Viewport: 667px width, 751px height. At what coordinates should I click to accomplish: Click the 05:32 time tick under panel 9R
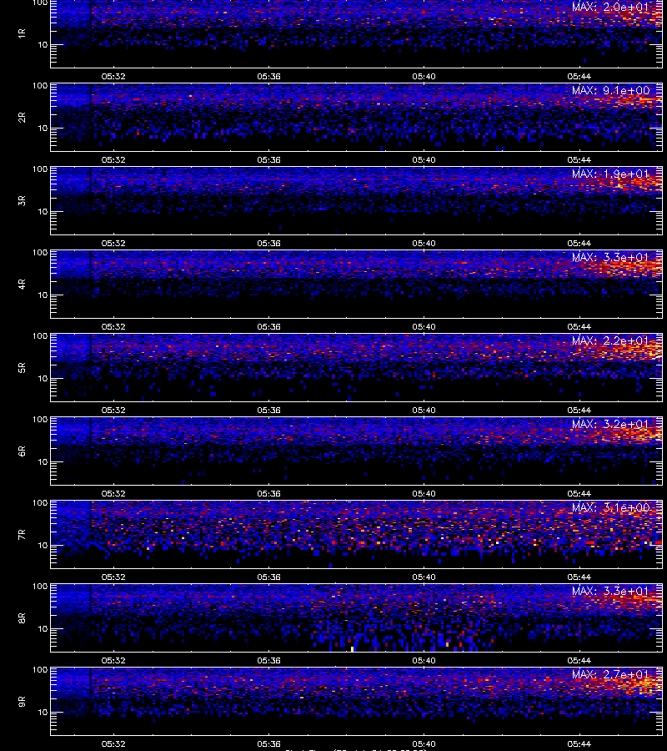click(113, 743)
